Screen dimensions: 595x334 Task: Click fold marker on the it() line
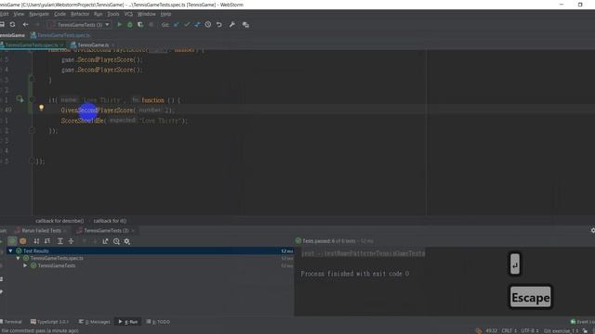(32, 99)
